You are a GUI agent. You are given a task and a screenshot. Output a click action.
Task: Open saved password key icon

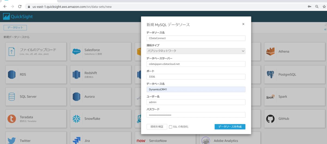click(x=309, y=6)
